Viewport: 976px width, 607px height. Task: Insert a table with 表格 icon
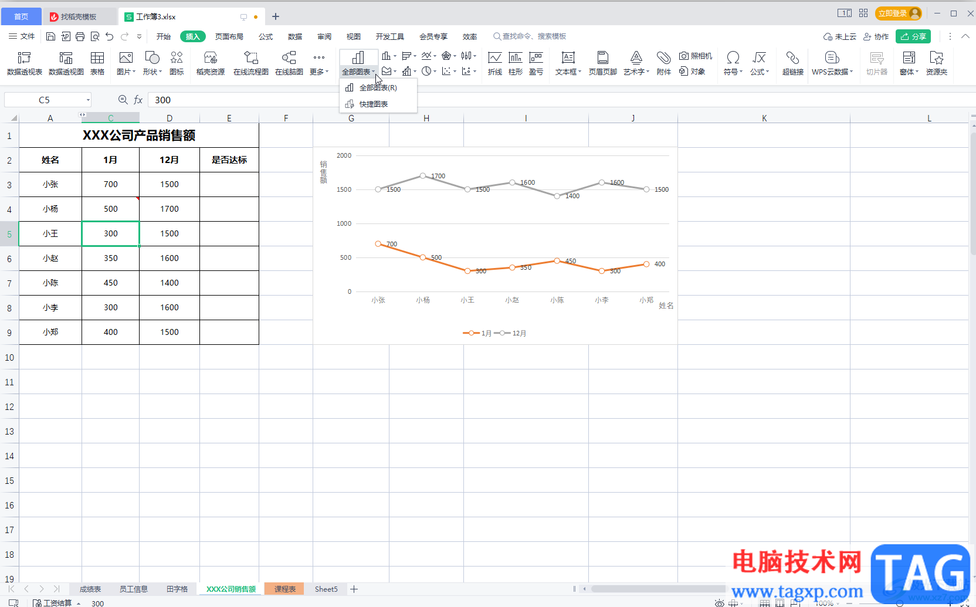pos(97,63)
